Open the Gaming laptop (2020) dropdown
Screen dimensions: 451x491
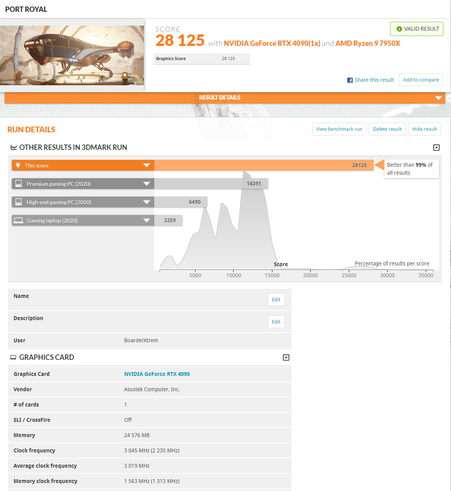pos(147,221)
